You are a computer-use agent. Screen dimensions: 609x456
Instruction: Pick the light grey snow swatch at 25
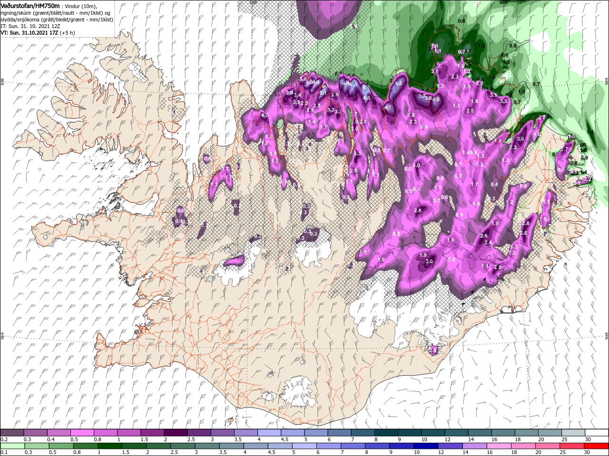(573, 433)
